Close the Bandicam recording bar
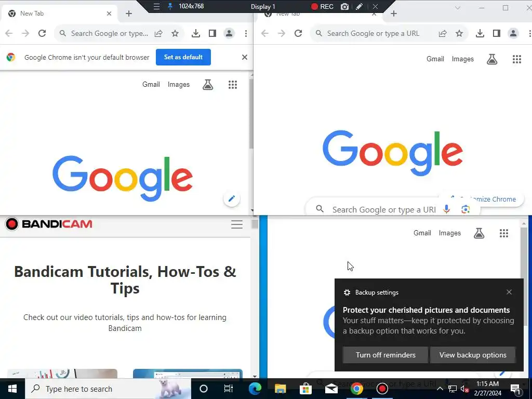The image size is (532, 399). (x=375, y=6)
